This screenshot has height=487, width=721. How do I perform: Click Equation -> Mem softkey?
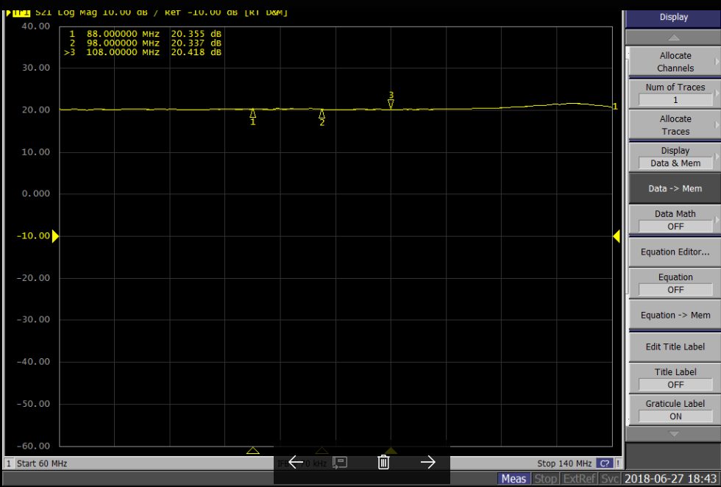pyautogui.click(x=675, y=315)
